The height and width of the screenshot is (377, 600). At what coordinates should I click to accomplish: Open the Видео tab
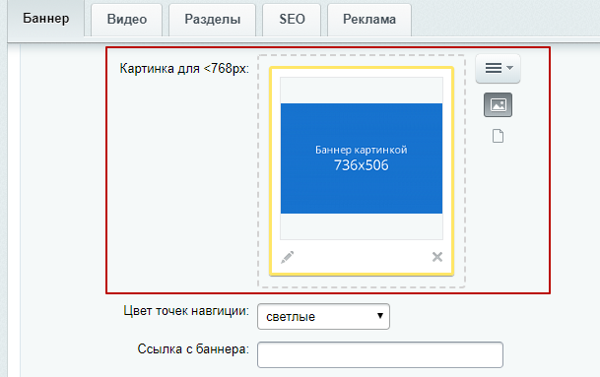[127, 20]
